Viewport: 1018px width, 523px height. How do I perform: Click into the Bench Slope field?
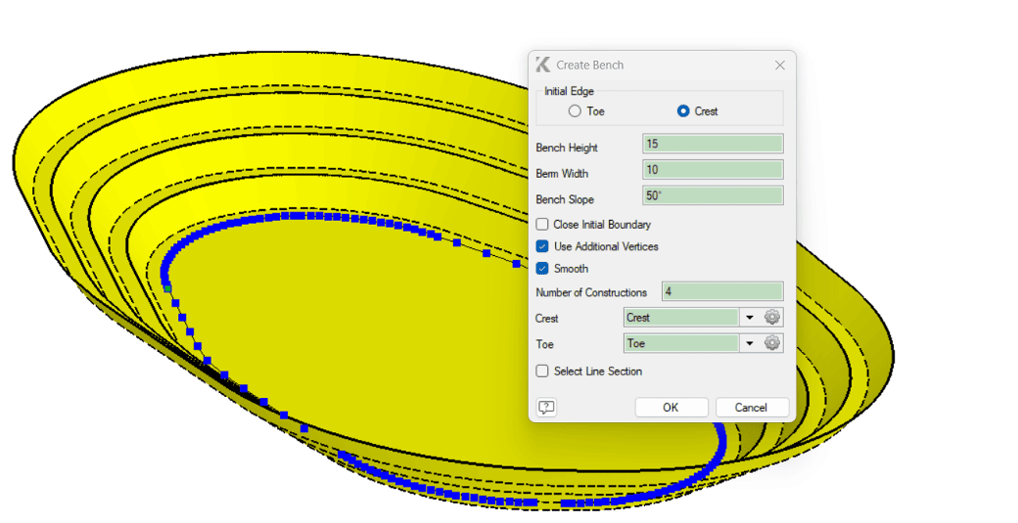click(x=713, y=196)
